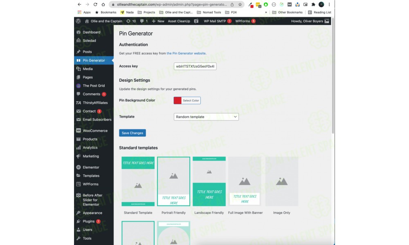Open comments bubble in admin bar

pyautogui.click(x=144, y=21)
